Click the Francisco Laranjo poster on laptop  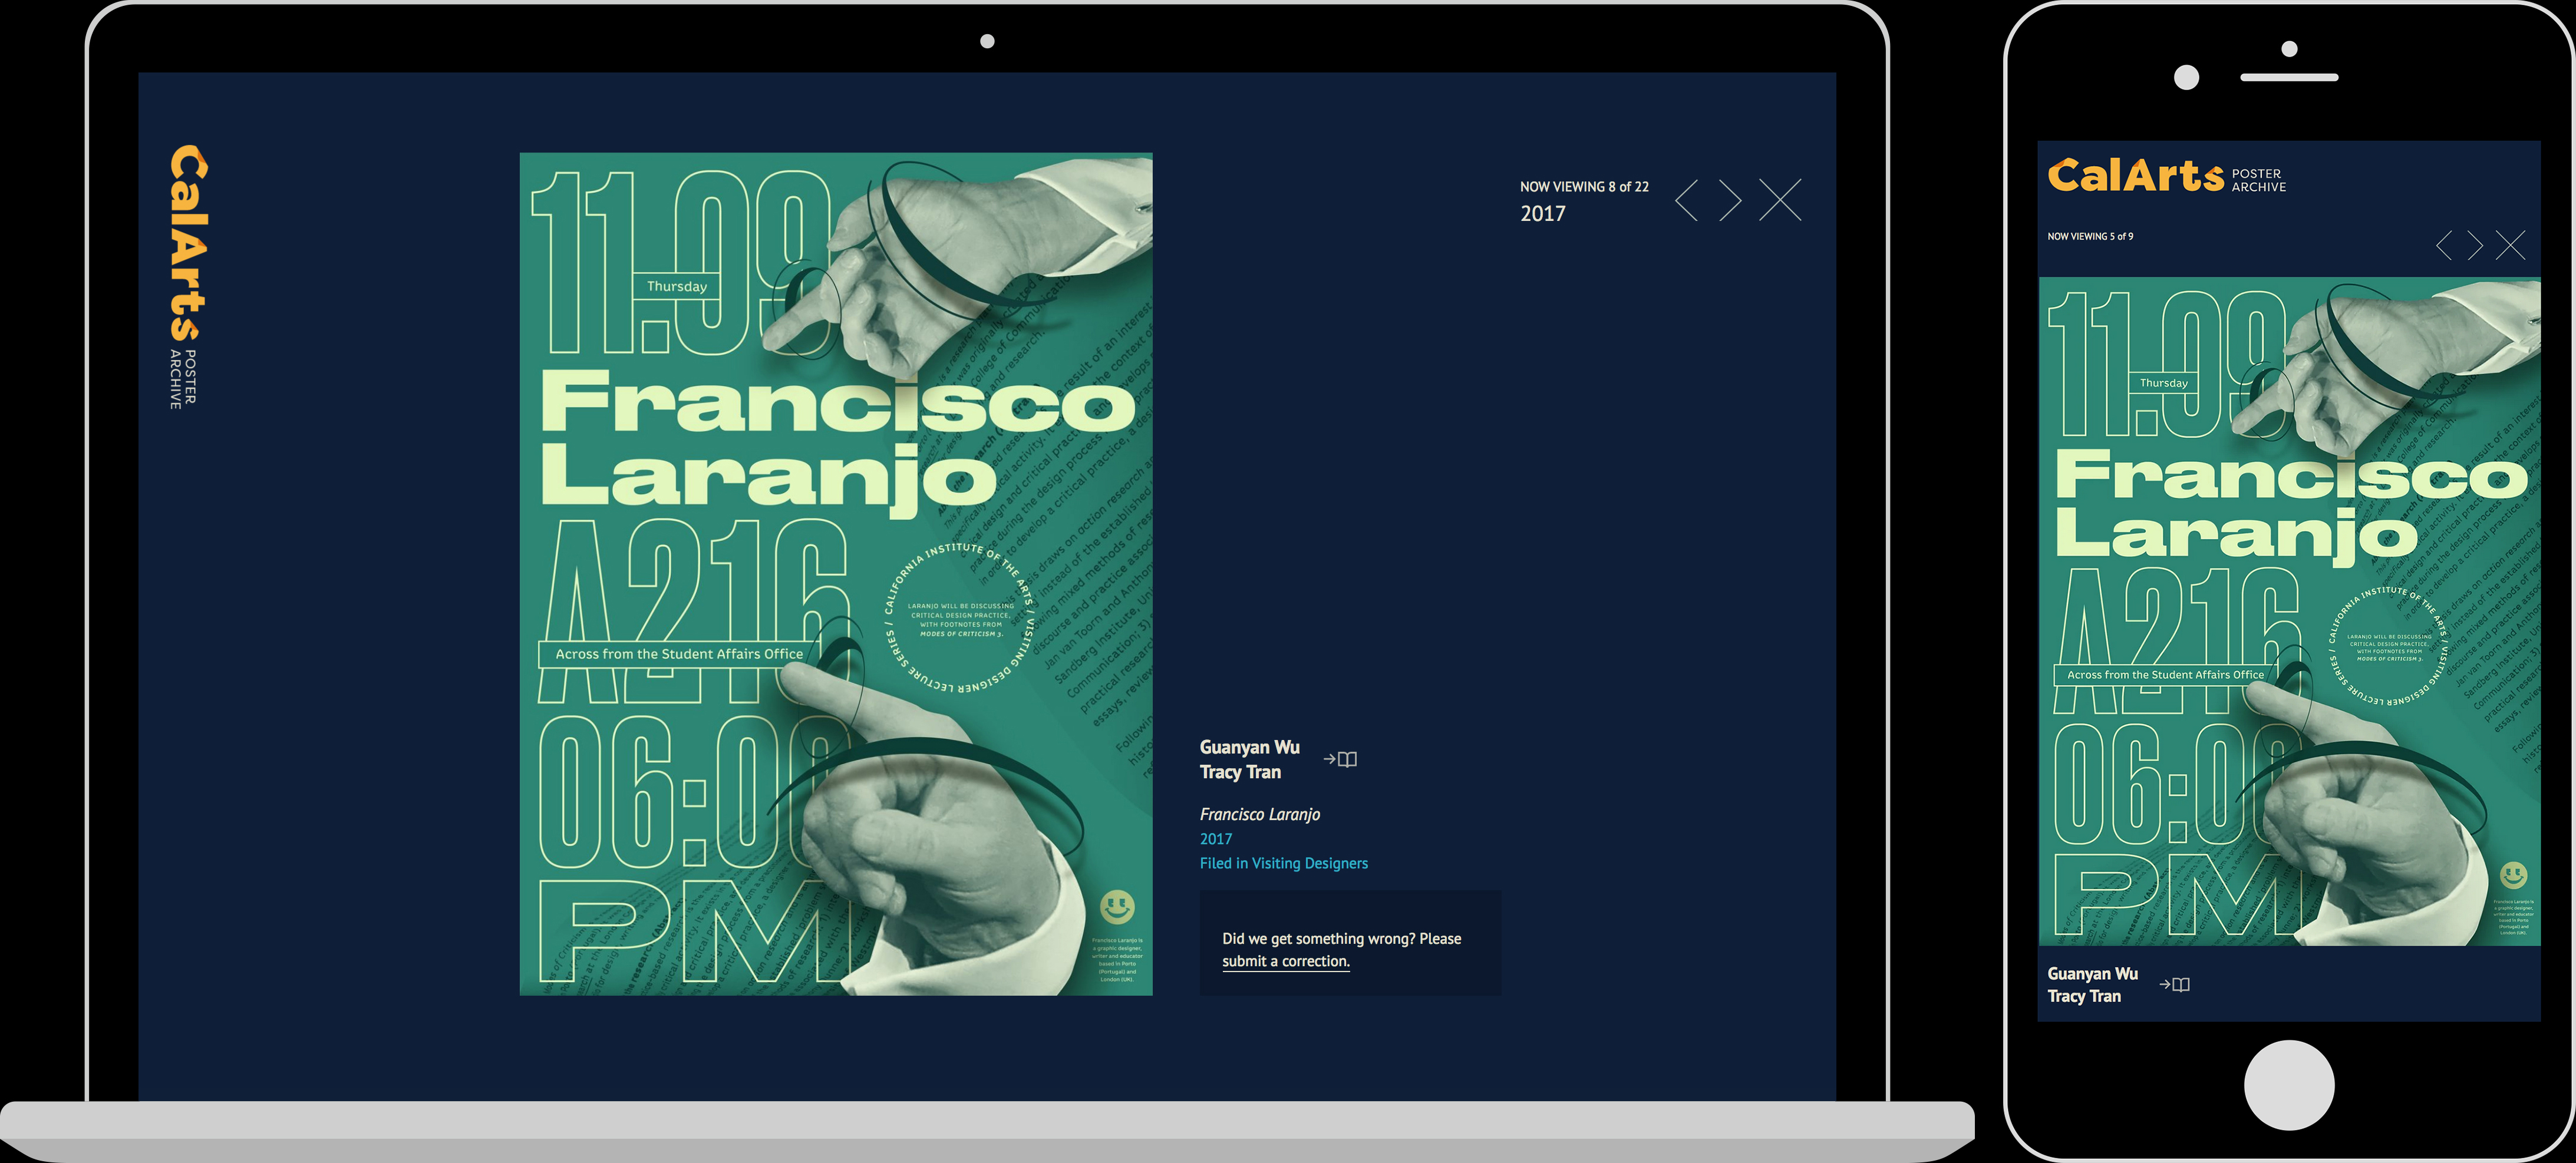tap(836, 574)
